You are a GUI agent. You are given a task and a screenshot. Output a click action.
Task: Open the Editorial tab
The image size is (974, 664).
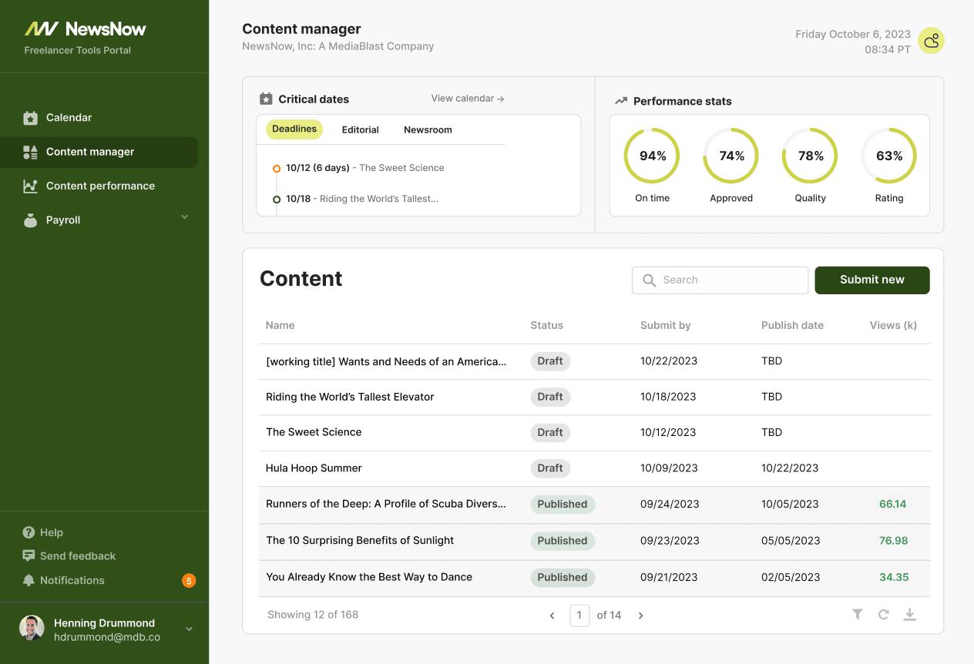pyautogui.click(x=360, y=130)
